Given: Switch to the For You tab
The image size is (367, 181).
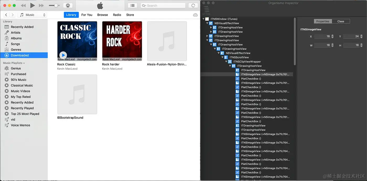Looking at the screenshot, I should point(87,15).
